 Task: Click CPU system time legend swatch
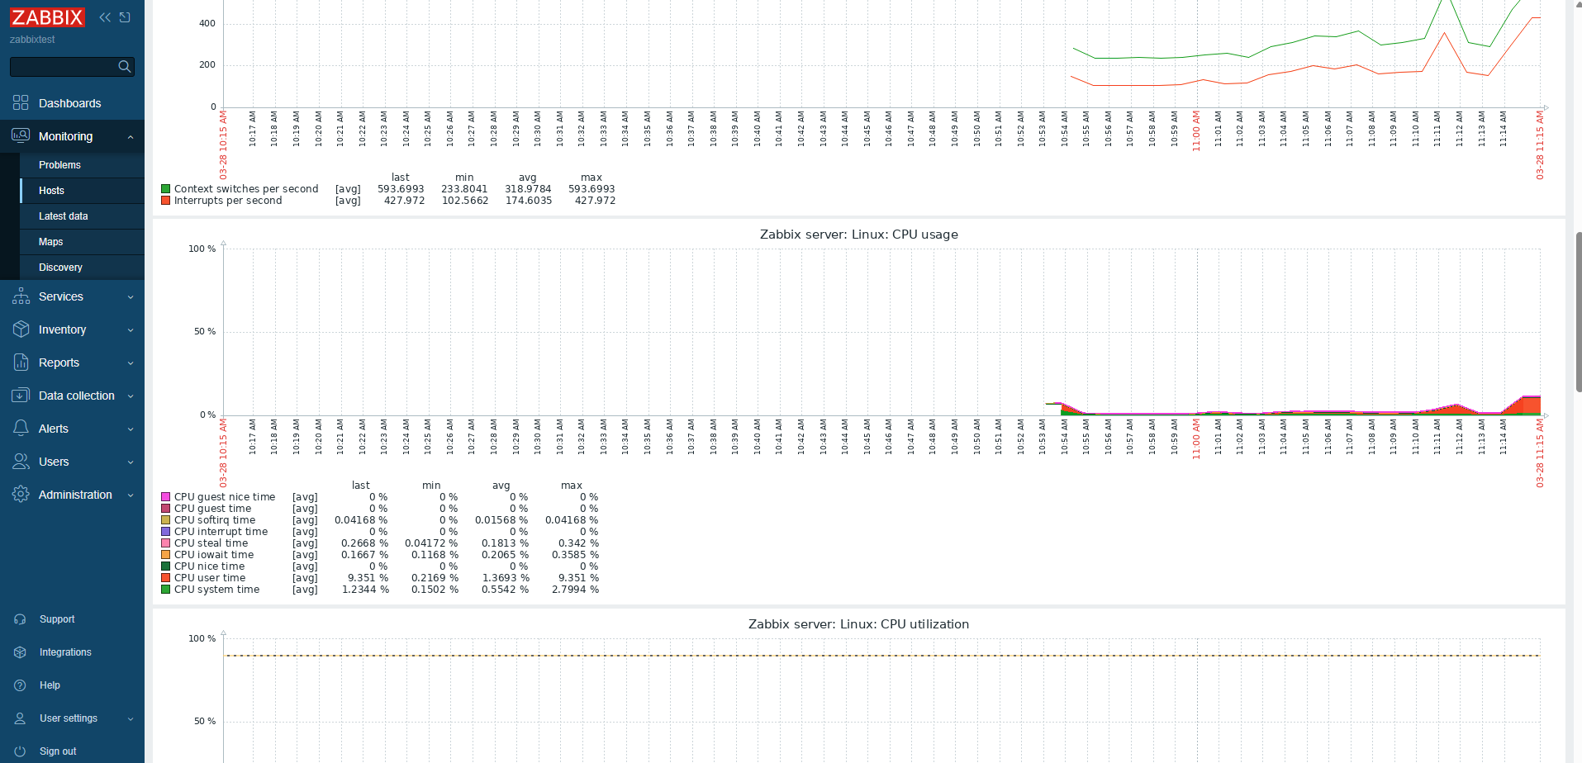(165, 590)
